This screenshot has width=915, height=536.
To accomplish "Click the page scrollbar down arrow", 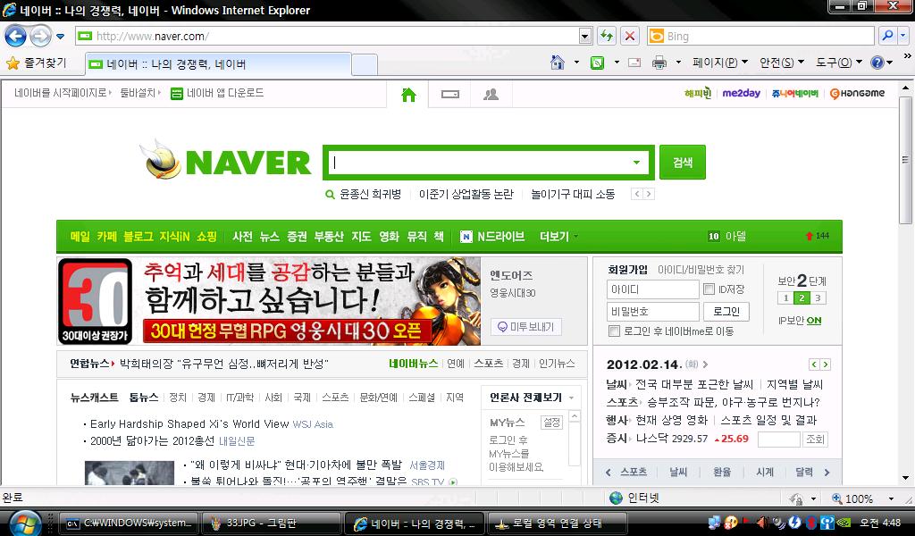I will click(905, 478).
